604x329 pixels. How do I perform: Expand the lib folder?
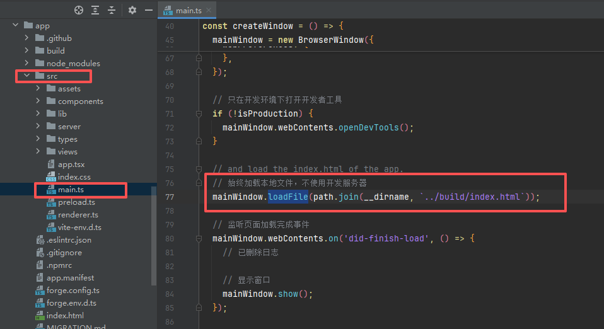(38, 113)
